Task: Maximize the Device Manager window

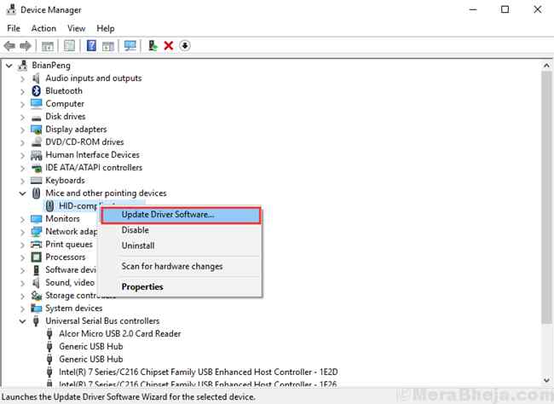Action: coord(505,9)
